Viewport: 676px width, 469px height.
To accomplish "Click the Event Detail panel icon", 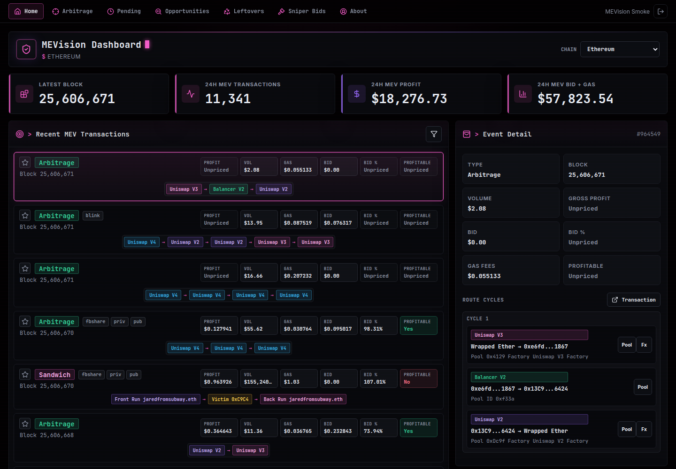I will coord(467,134).
